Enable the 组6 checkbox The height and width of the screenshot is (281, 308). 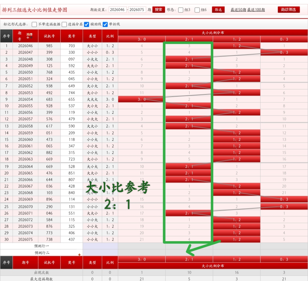click(197, 9)
